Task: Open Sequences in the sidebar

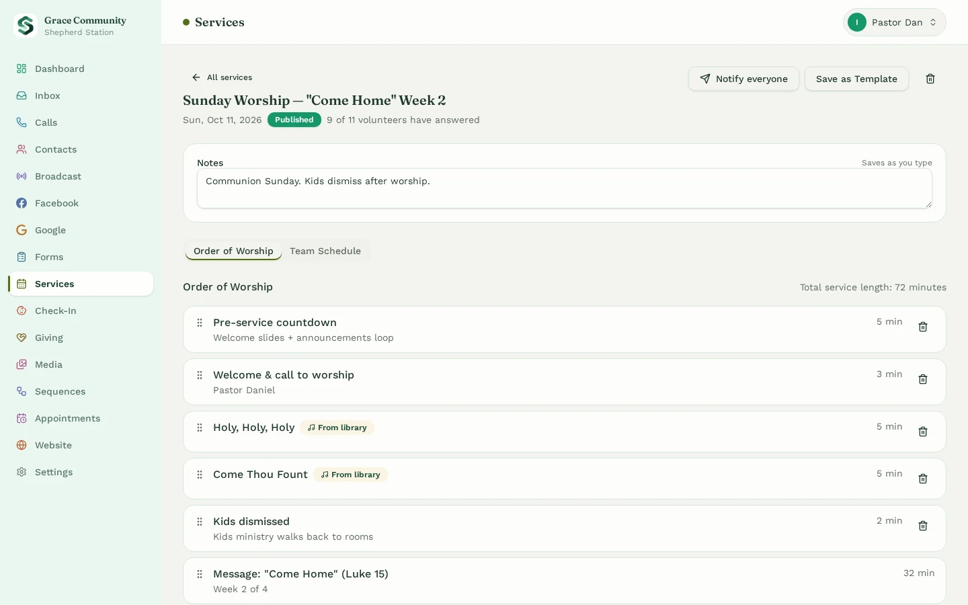Action: tap(81, 391)
